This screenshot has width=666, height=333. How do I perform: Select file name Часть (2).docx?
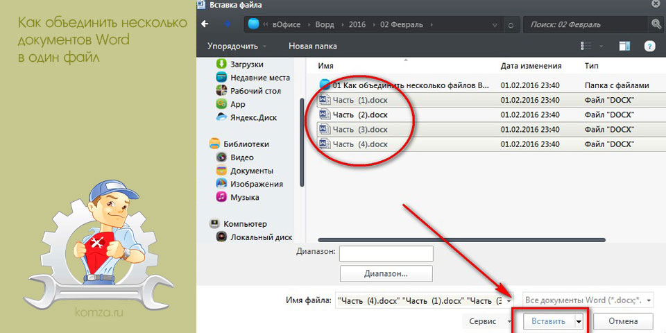pyautogui.click(x=360, y=114)
